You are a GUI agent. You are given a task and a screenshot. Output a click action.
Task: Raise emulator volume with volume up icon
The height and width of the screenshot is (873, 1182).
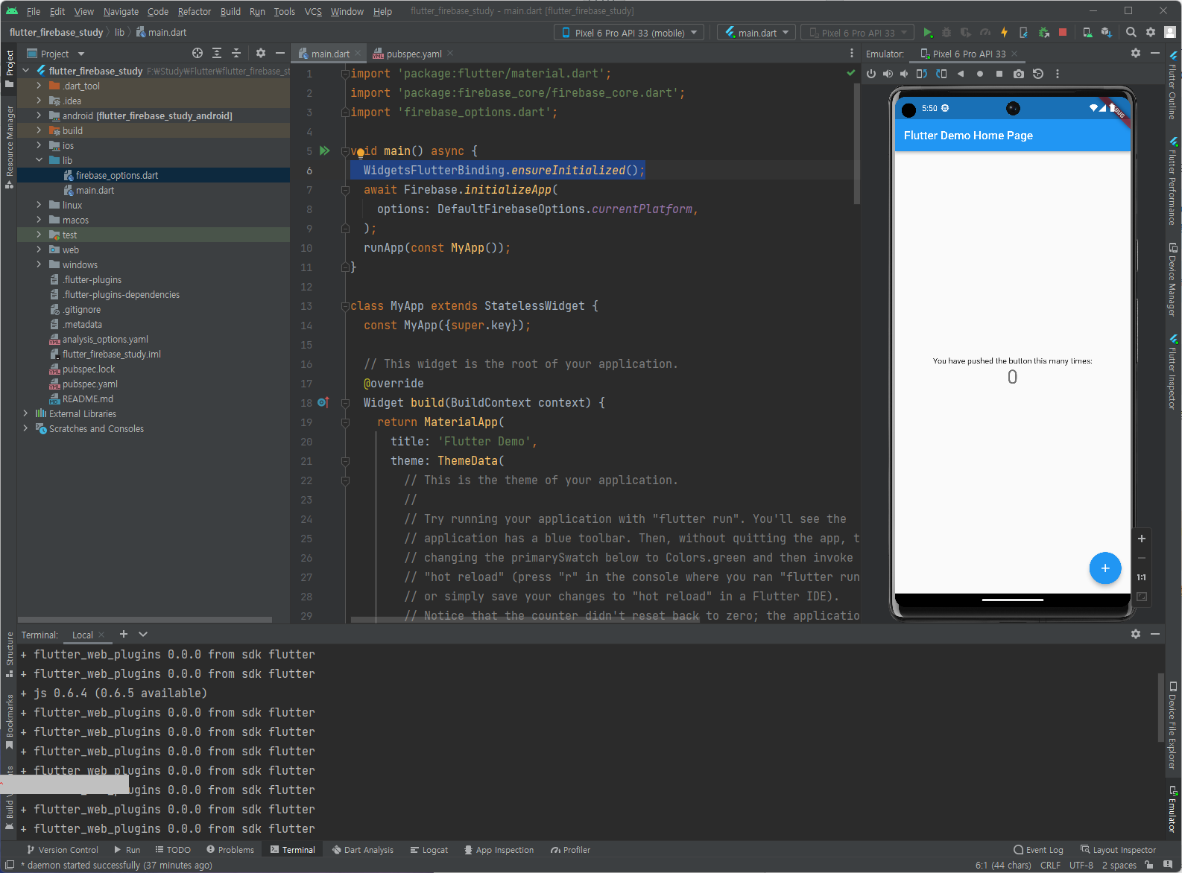click(888, 74)
